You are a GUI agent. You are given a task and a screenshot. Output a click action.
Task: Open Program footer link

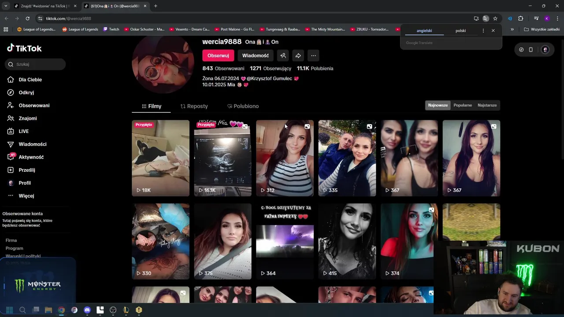(15, 248)
